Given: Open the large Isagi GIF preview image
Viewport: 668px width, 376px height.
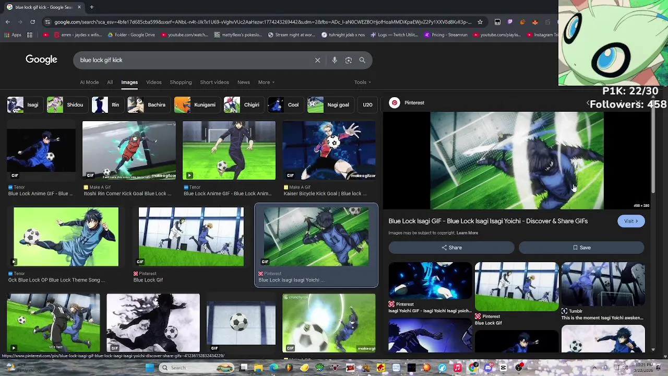Looking at the screenshot, I should [x=517, y=160].
